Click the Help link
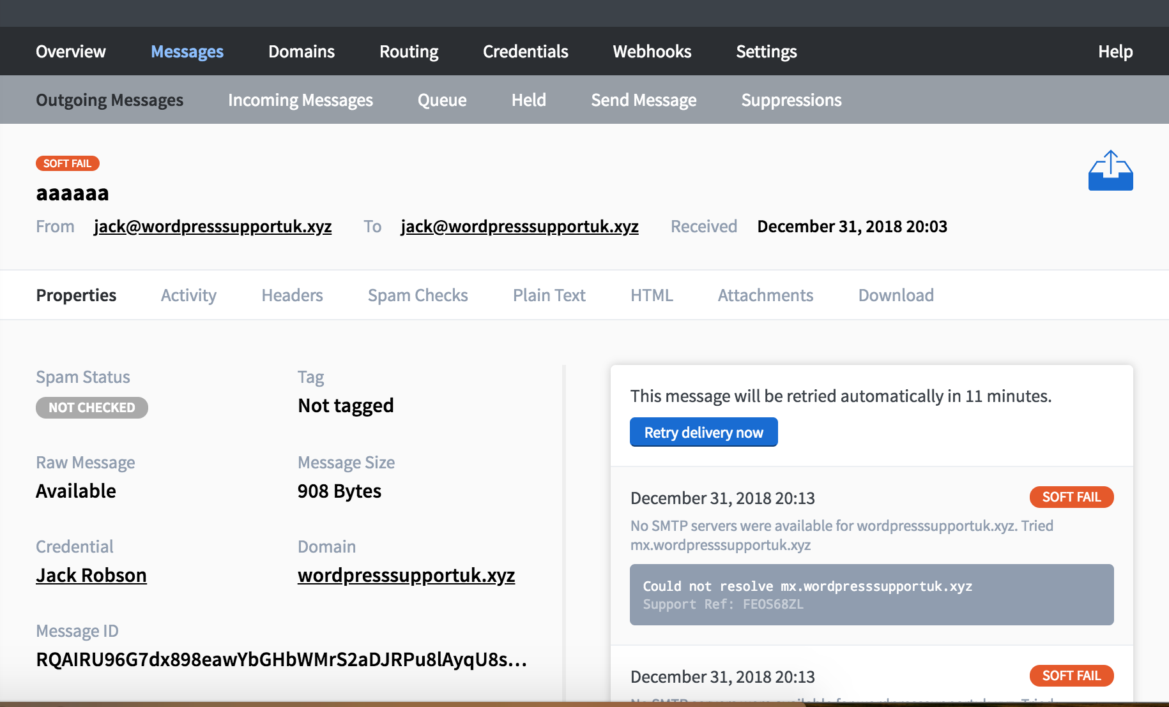 1115,51
